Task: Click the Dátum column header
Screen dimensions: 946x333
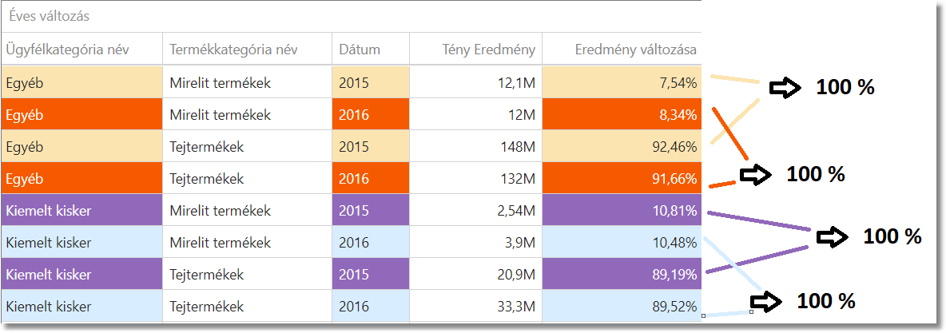Action: [x=360, y=50]
